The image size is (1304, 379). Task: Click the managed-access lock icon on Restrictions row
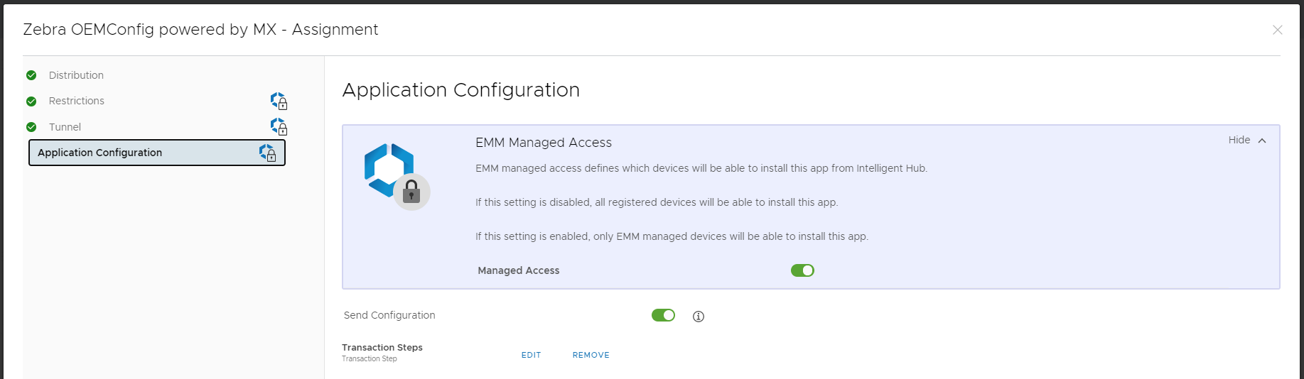click(279, 101)
